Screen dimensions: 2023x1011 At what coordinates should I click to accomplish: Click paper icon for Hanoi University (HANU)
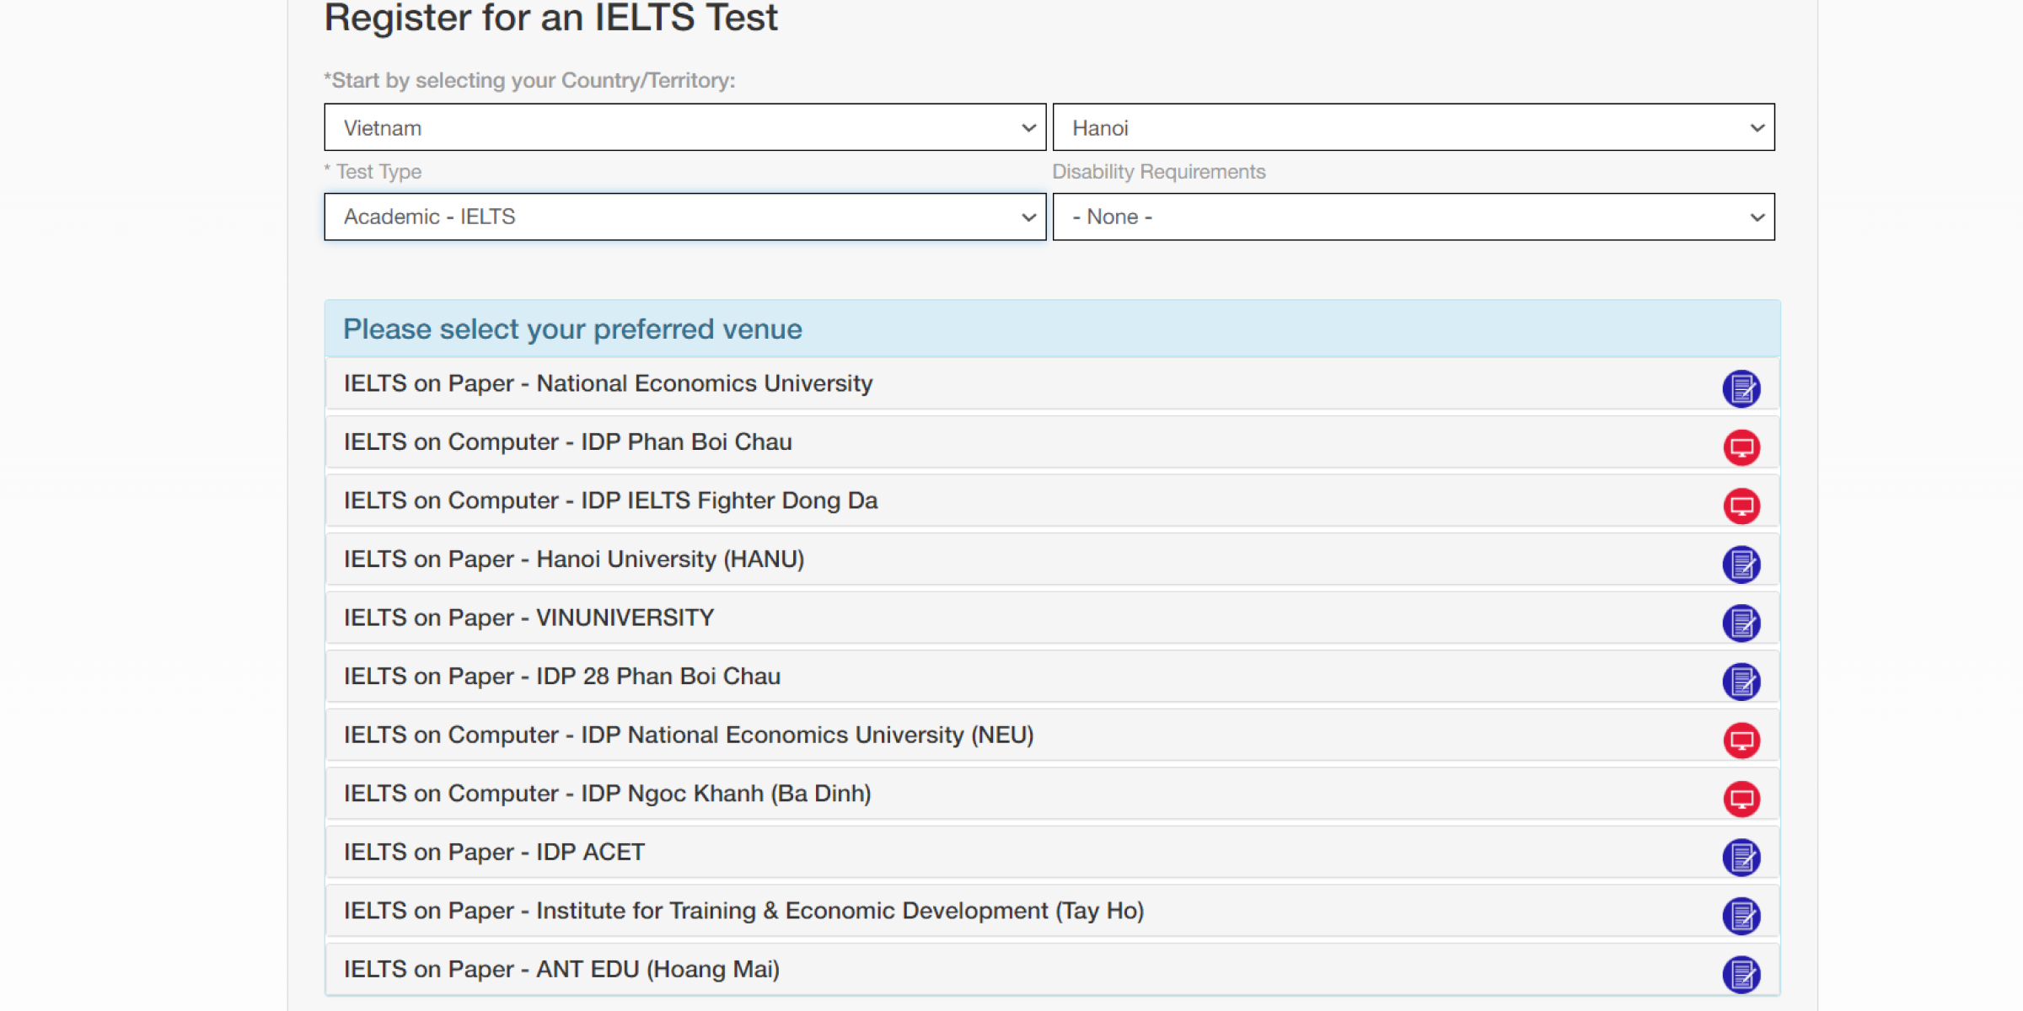pos(1741,564)
